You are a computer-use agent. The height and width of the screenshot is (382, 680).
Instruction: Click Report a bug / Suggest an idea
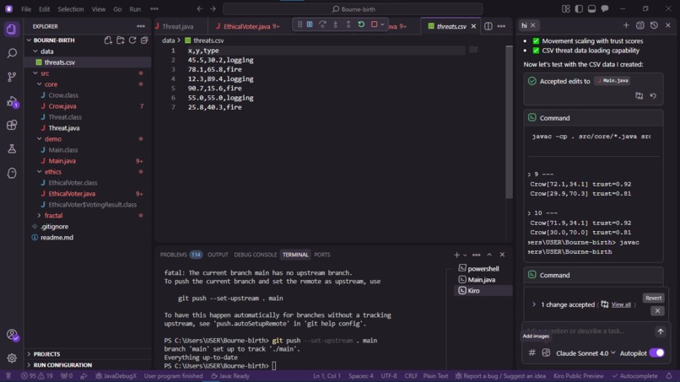[500, 376]
